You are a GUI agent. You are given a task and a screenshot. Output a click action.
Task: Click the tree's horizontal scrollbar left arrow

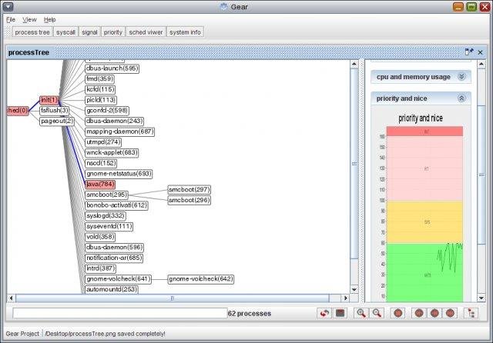coord(12,298)
